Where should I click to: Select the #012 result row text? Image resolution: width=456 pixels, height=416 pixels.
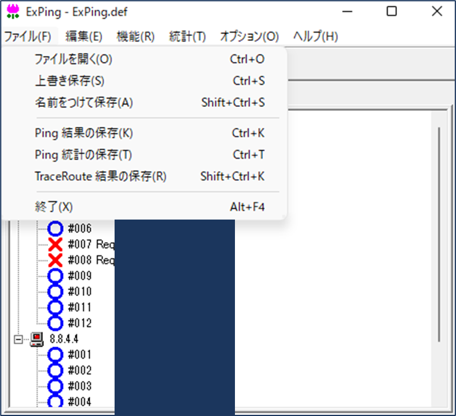[x=80, y=323]
